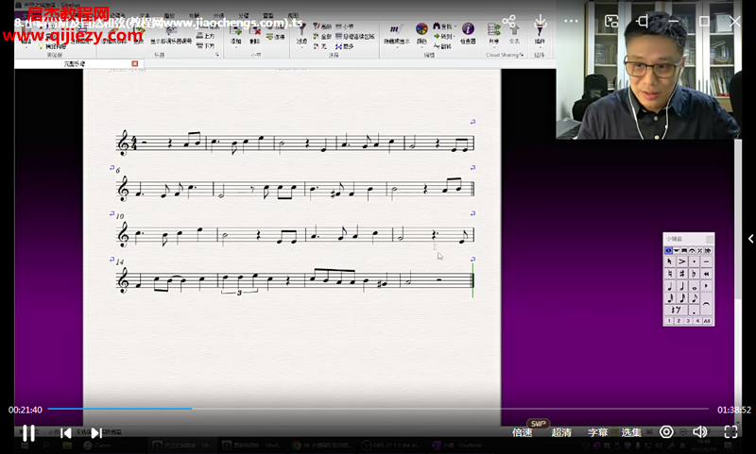Viewport: 756px width, 454px height.
Task: Select the whole note in keypad
Action: 694,286
